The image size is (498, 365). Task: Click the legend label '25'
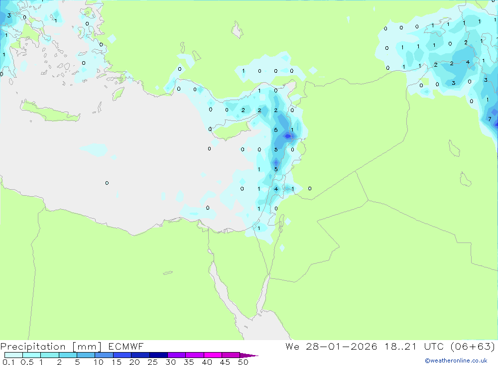pos(152,362)
